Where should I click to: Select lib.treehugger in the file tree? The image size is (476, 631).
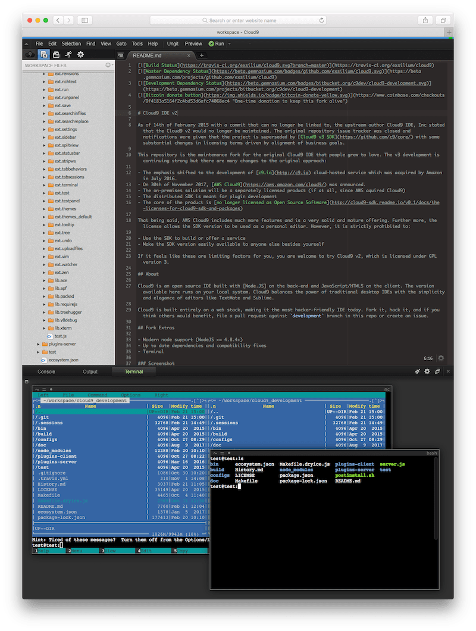coord(68,313)
